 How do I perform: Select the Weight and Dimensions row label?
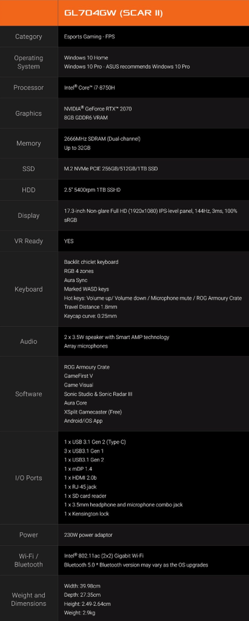point(29,599)
